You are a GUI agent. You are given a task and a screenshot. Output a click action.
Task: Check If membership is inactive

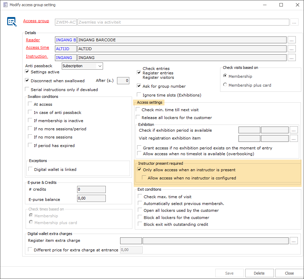click(30, 120)
